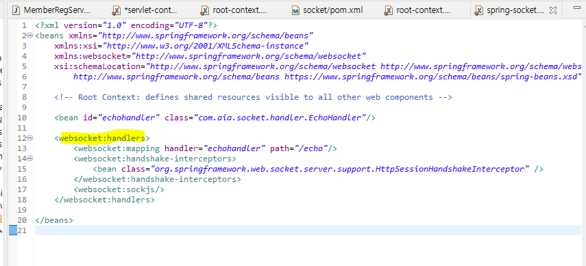Click the websocket:mapping tag name
This screenshot has height=266, width=586.
coord(119,148)
